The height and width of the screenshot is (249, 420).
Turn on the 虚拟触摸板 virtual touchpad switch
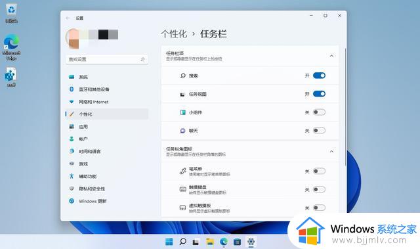[319, 208]
